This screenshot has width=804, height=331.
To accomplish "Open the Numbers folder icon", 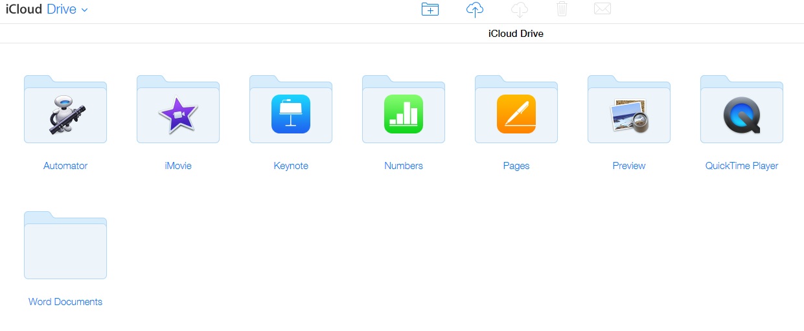I will pyautogui.click(x=404, y=109).
